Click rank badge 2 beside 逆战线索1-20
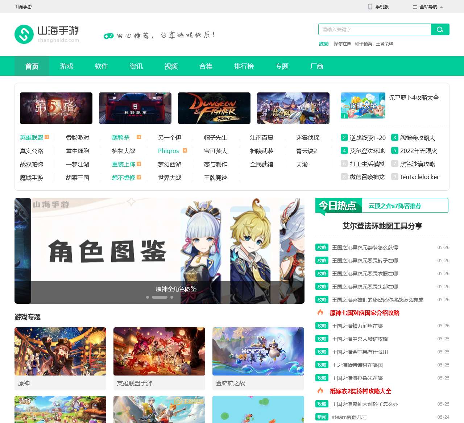 coord(344,137)
